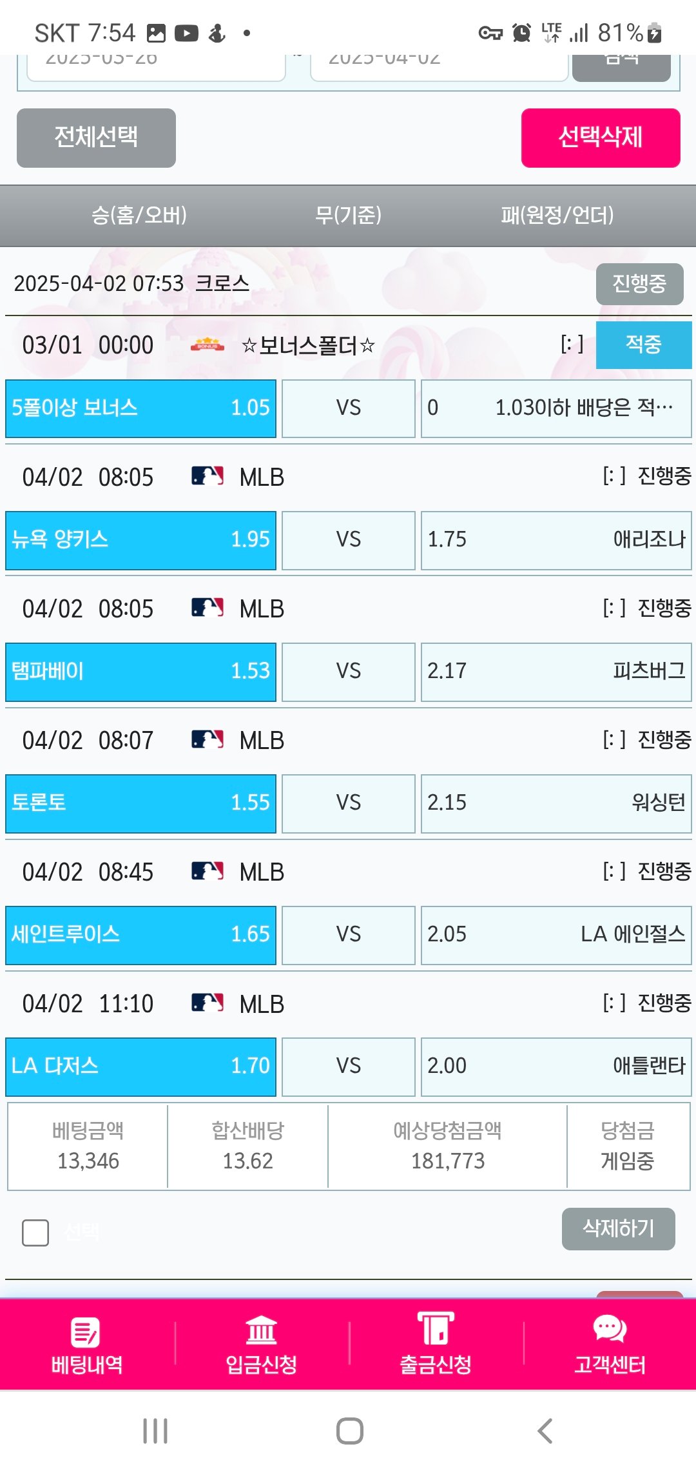
Task: Open the Android recent apps icon
Action: (155, 1430)
